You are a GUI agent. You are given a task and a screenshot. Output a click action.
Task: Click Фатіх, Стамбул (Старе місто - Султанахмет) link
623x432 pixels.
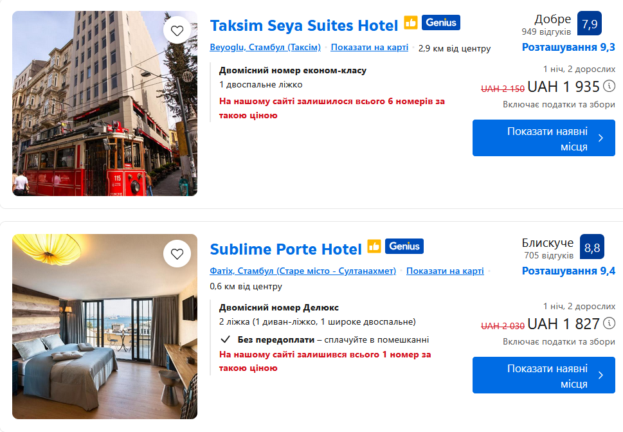coord(303,271)
